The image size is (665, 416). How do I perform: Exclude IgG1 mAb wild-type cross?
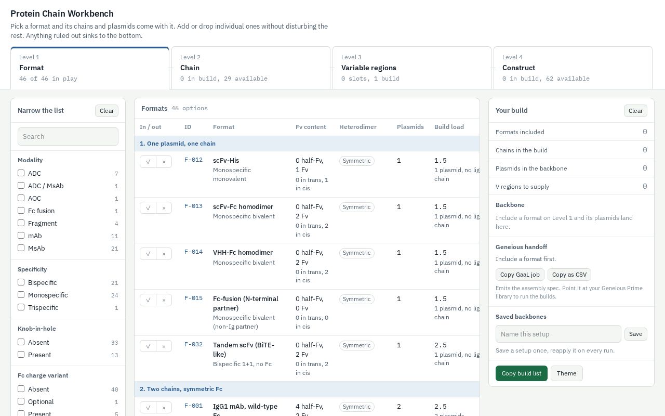pyautogui.click(x=164, y=408)
